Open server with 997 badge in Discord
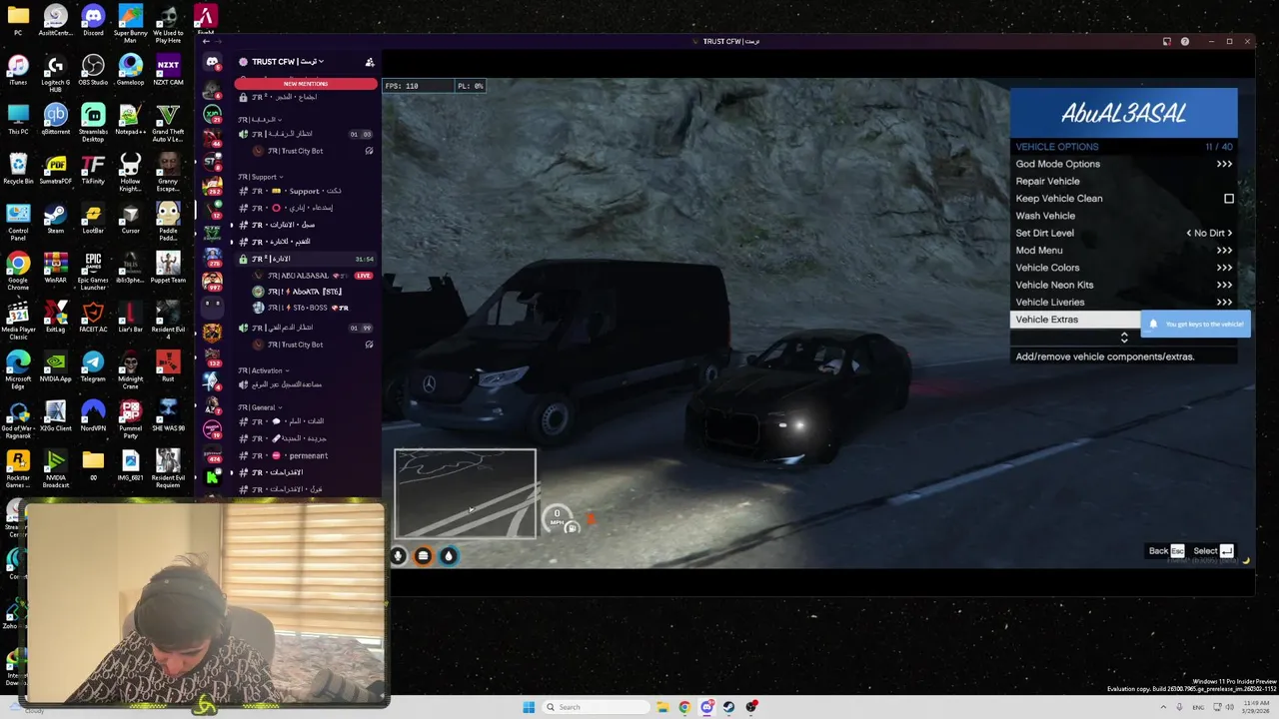The width and height of the screenshot is (1279, 719). pos(212,283)
